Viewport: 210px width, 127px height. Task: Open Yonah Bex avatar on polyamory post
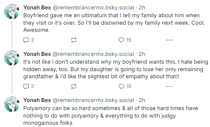coord(12,104)
